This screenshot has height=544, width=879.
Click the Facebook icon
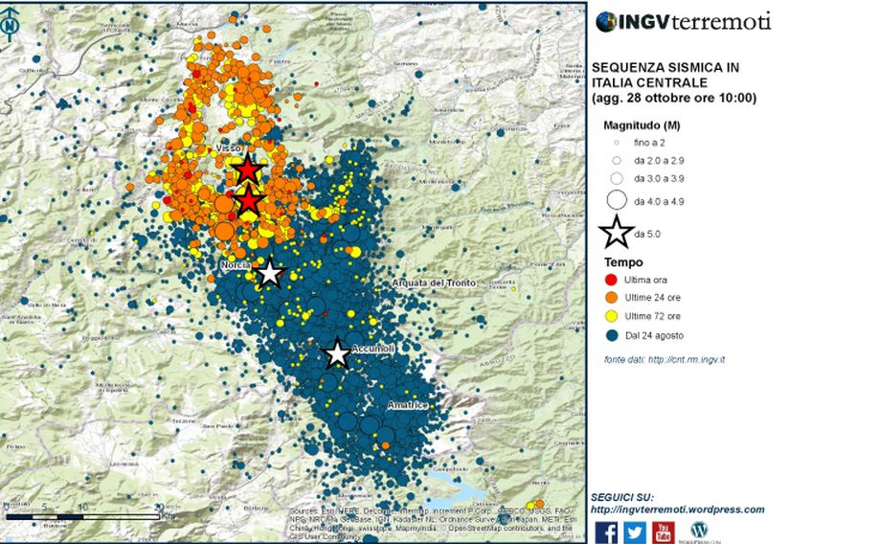[606, 532]
